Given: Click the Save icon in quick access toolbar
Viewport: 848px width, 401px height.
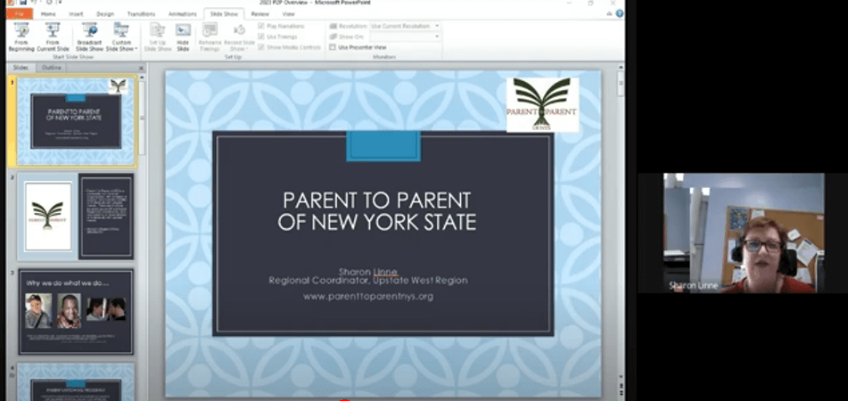Looking at the screenshot, I should click(x=23, y=3).
